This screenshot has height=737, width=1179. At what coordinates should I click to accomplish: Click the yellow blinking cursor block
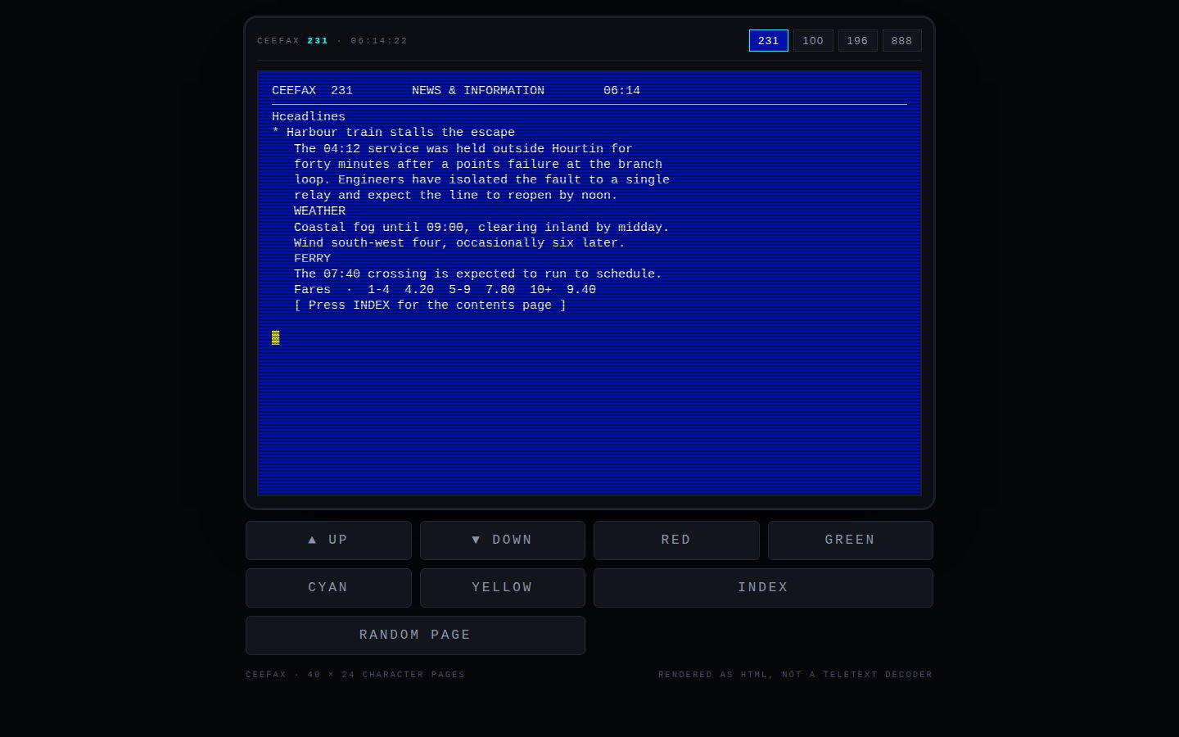tap(276, 337)
